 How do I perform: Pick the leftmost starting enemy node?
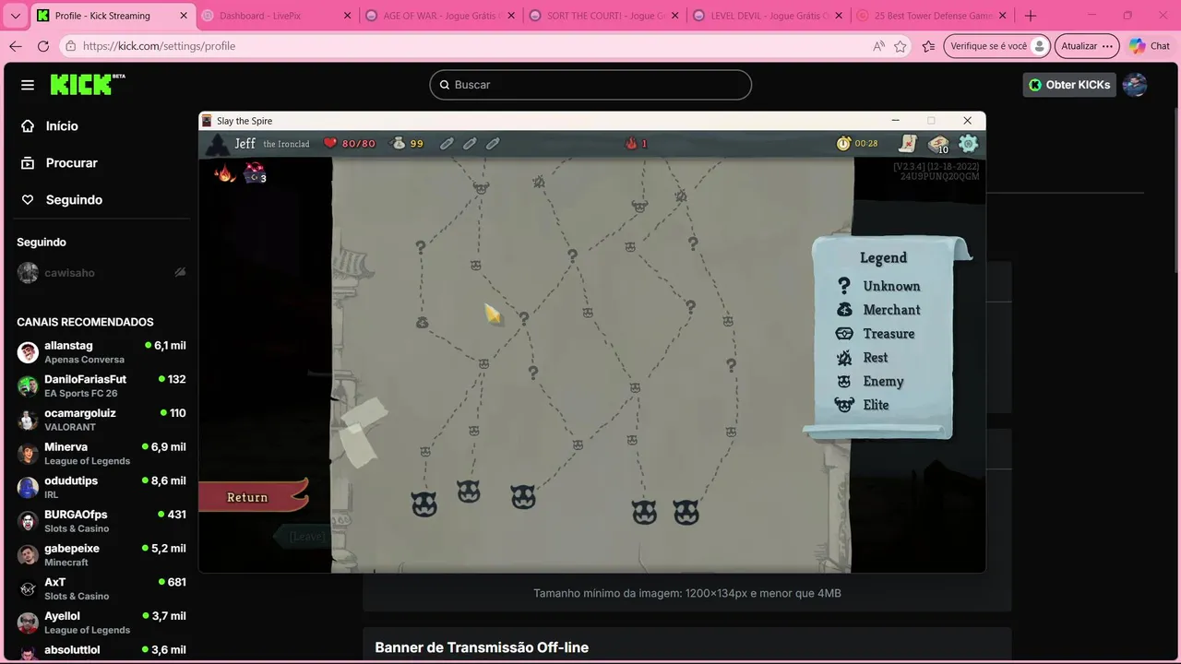tap(423, 504)
